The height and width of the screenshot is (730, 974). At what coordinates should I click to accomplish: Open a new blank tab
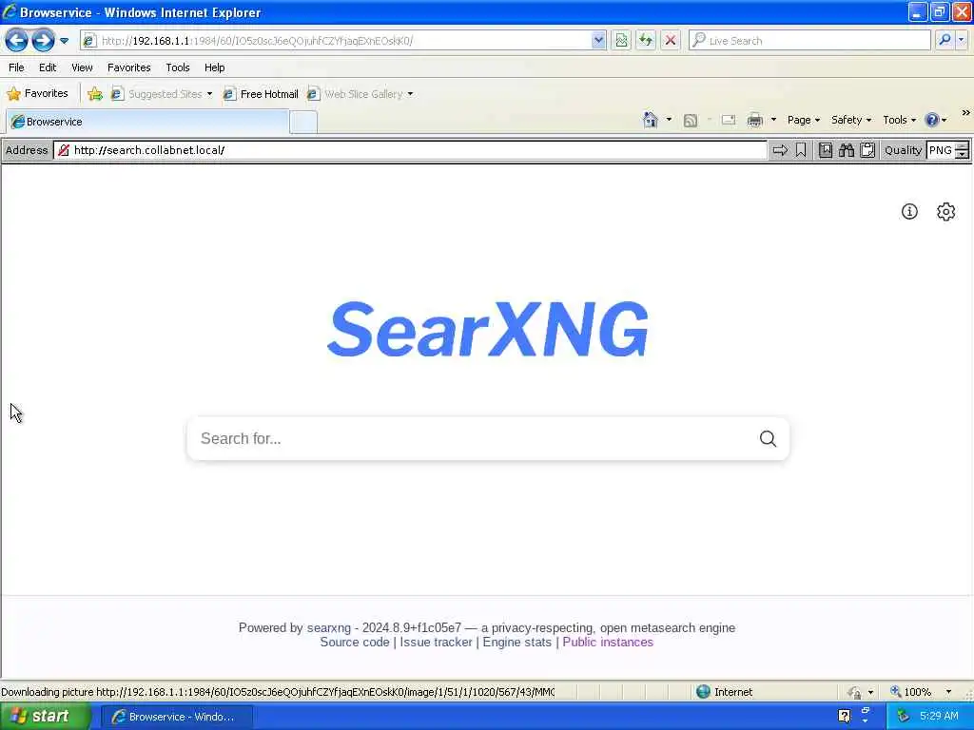click(303, 123)
